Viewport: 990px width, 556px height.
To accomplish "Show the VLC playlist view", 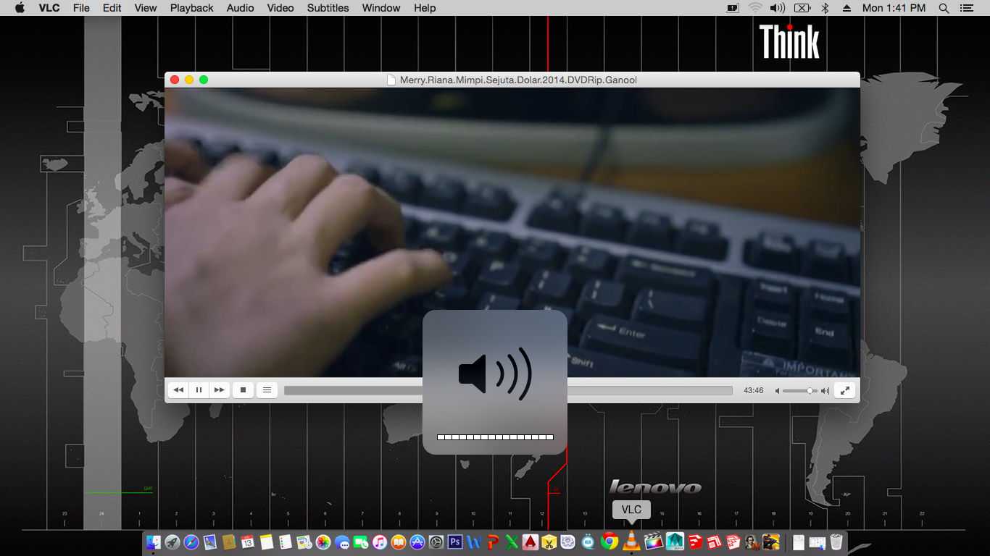I will [267, 390].
